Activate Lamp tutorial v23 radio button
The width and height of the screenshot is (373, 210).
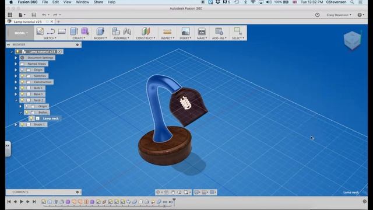[59, 52]
